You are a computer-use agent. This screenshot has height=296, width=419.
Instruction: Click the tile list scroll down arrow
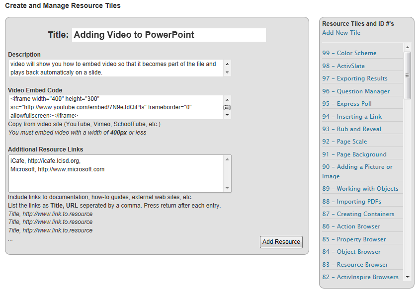[407, 277]
